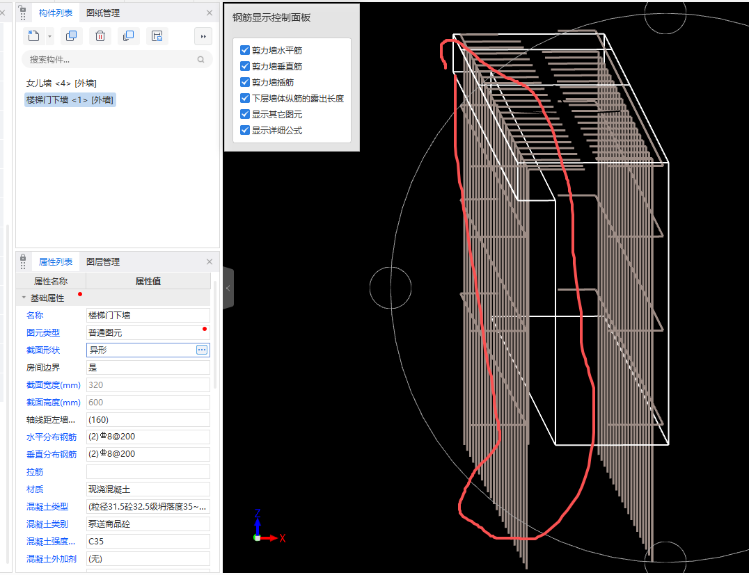The width and height of the screenshot is (749, 575).
Task: Collapse the left panel with side arrow handle
Action: pos(228,288)
